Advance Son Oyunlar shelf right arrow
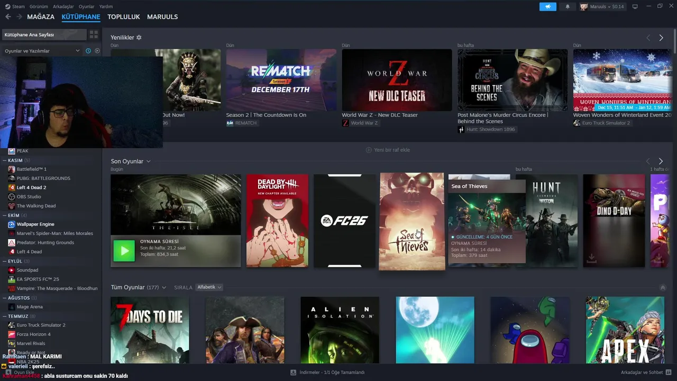 (x=661, y=161)
